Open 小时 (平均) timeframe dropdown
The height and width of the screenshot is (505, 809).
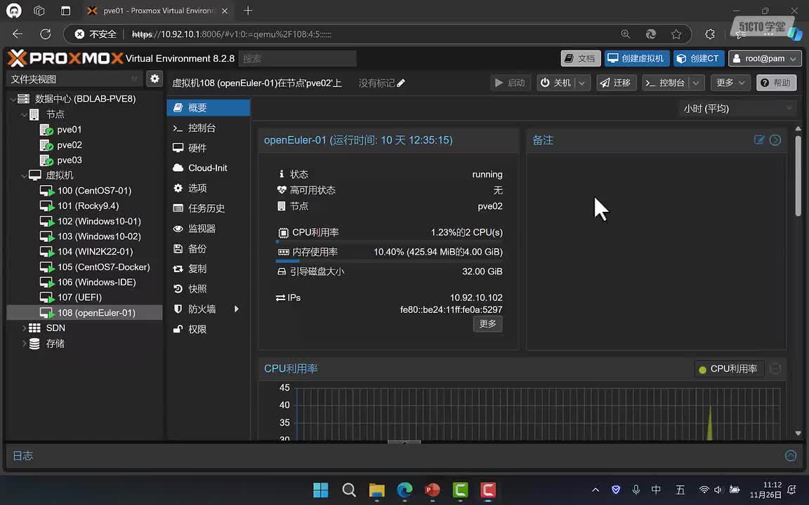[789, 108]
